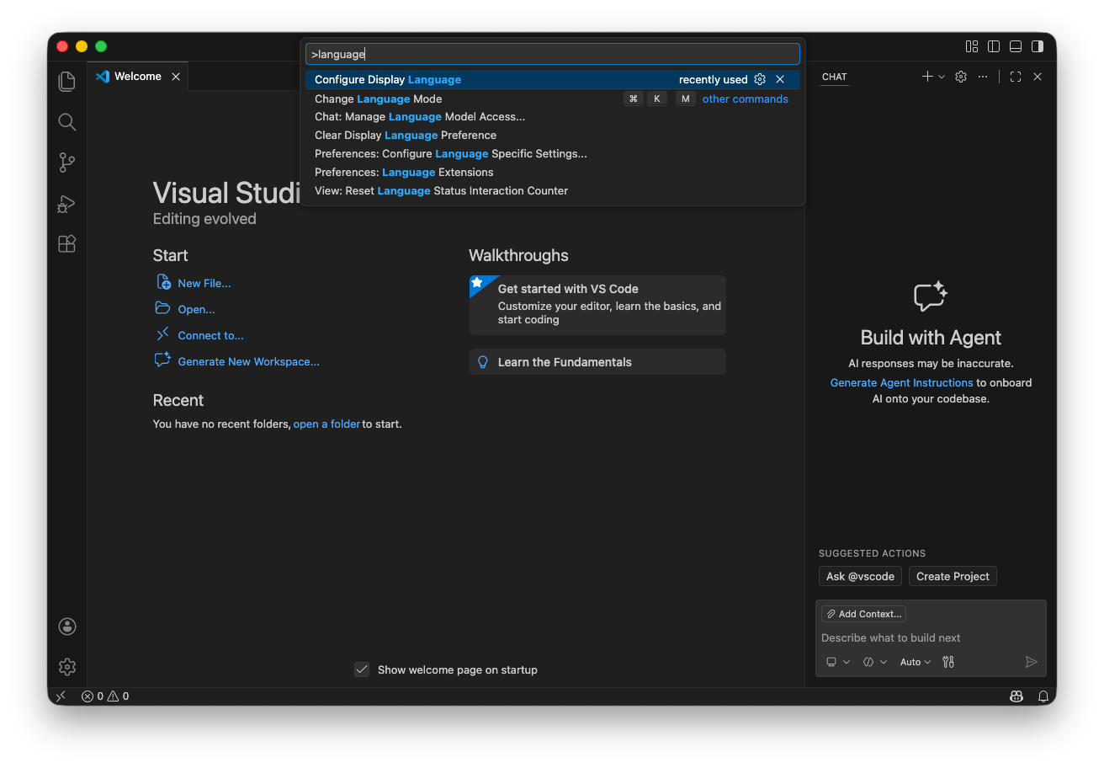
Task: Click the command palette input field
Action: pos(552,54)
